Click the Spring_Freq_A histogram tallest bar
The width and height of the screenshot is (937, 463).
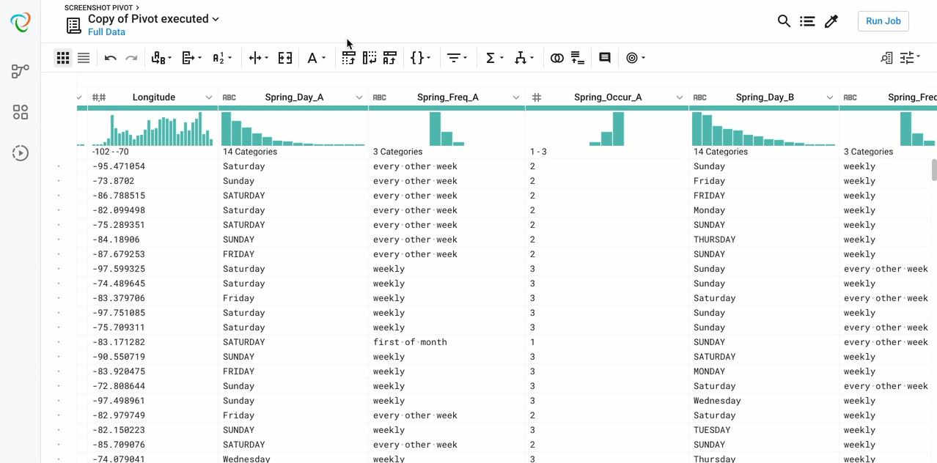coord(436,129)
